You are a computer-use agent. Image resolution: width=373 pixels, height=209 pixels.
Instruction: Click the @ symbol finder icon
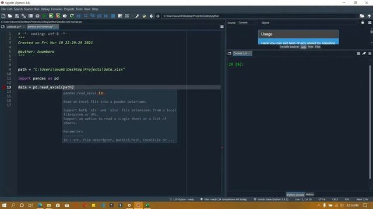[x=37, y=16]
